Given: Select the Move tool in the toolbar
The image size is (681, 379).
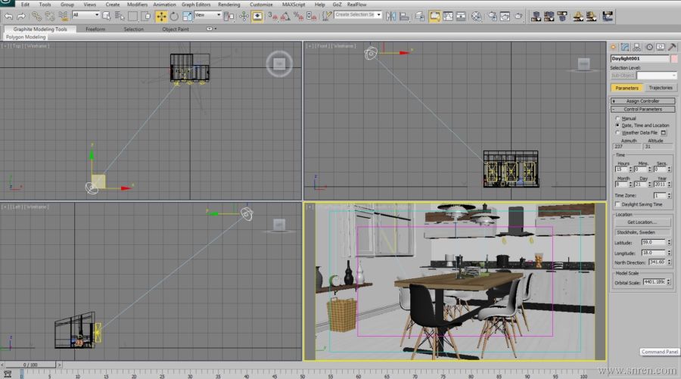Looking at the screenshot, I should [x=161, y=16].
